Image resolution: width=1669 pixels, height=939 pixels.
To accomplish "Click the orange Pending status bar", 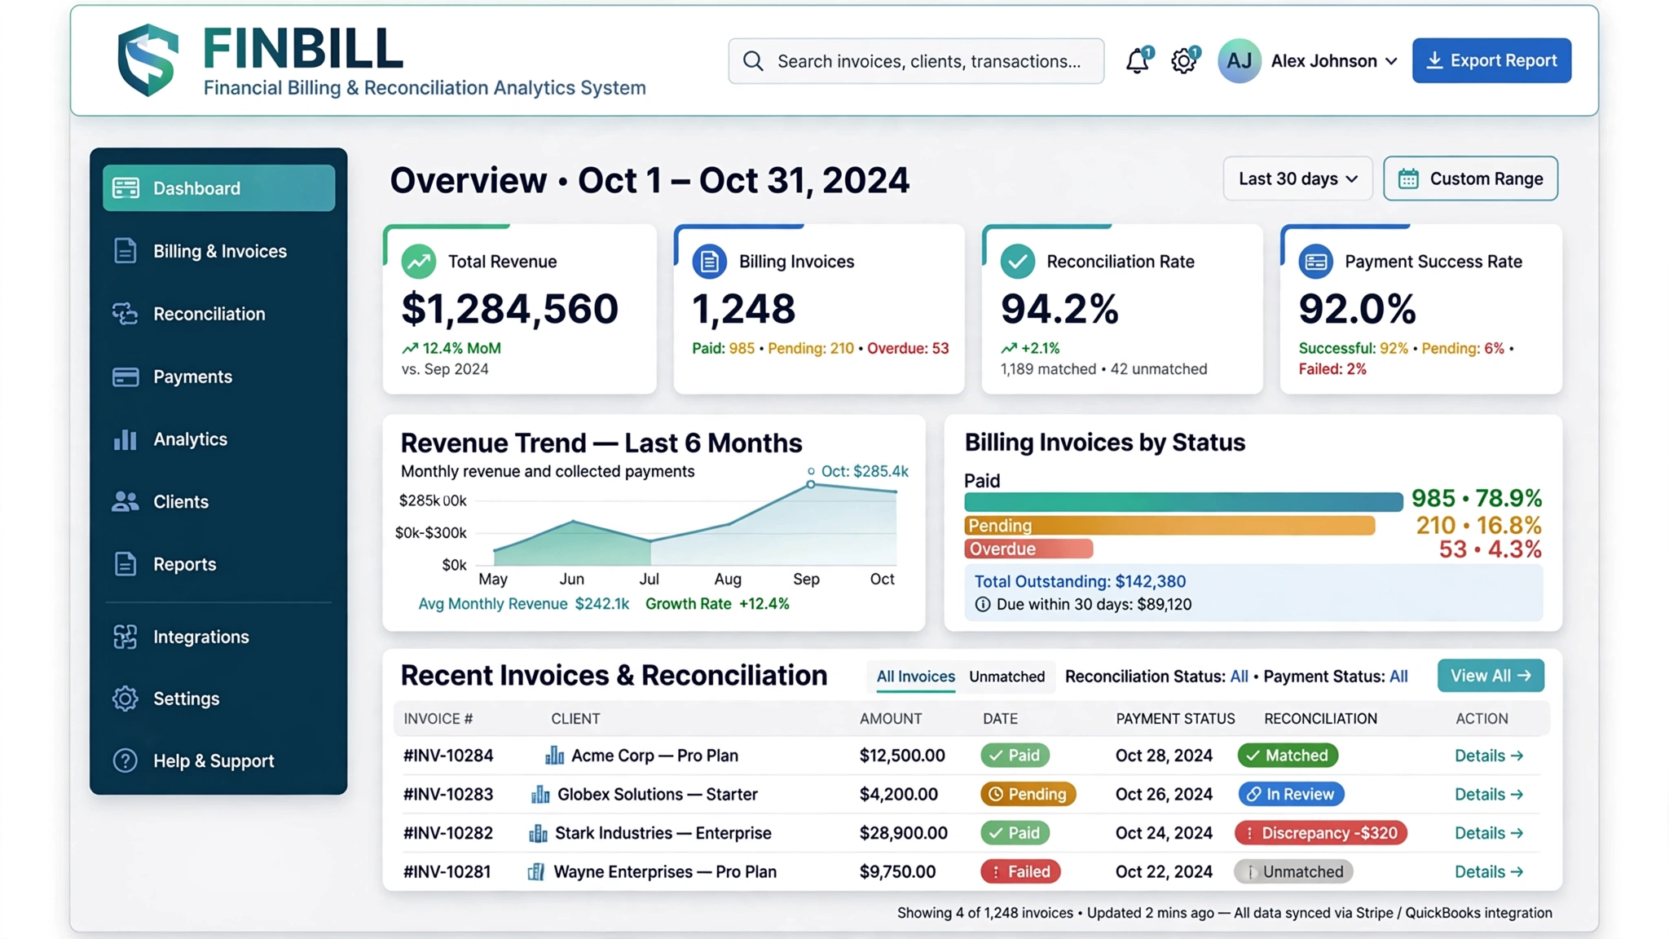I will (1169, 526).
